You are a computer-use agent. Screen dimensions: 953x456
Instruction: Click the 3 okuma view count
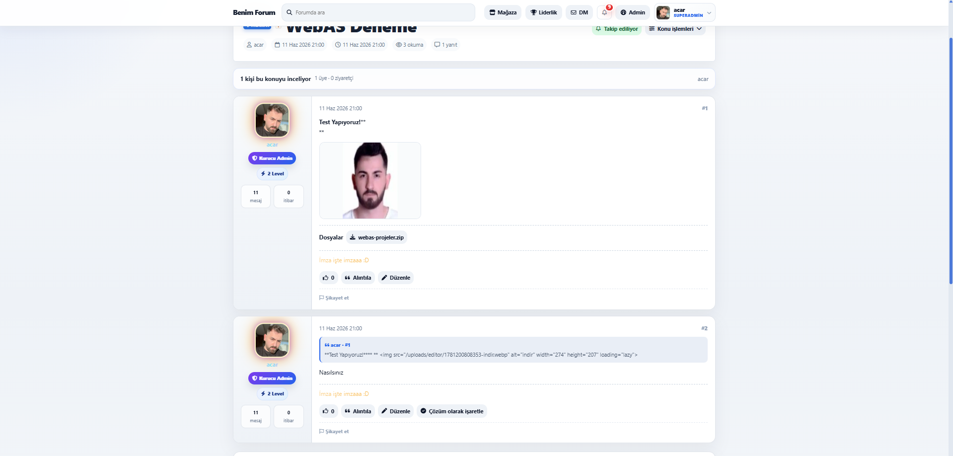coord(410,45)
